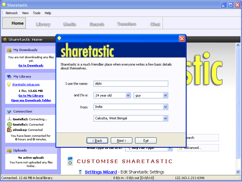Click the My Downloads folder icon
242x182 pixels.
tap(9, 50)
